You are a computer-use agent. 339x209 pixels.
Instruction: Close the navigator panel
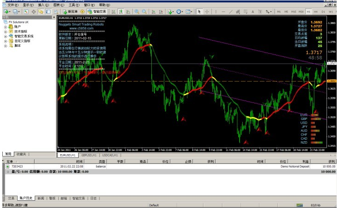[54, 17]
